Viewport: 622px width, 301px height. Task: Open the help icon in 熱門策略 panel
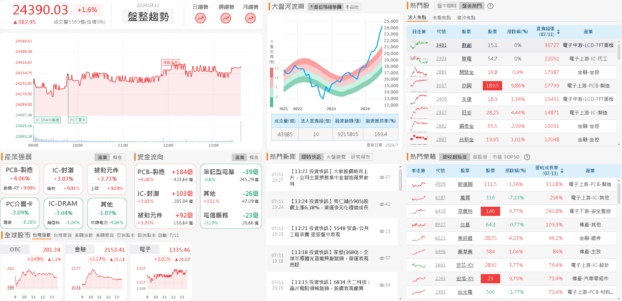pyautogui.click(x=527, y=157)
